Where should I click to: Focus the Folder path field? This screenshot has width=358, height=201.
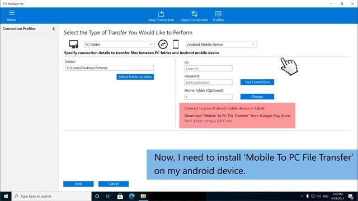click(x=110, y=68)
